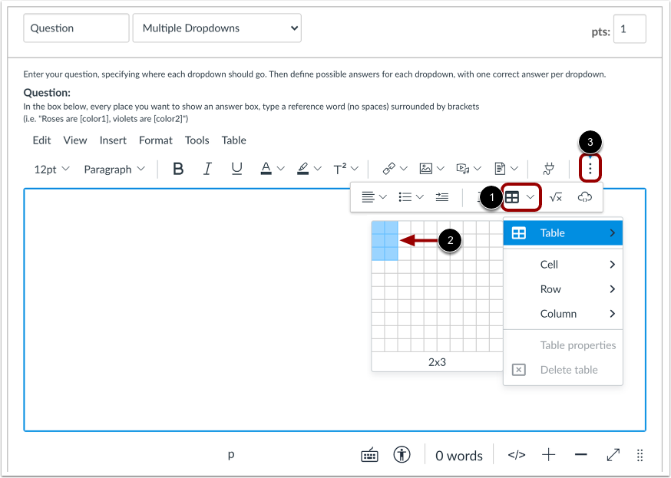The image size is (671, 478).
Task: Click the increase indent icon
Action: coord(442,197)
